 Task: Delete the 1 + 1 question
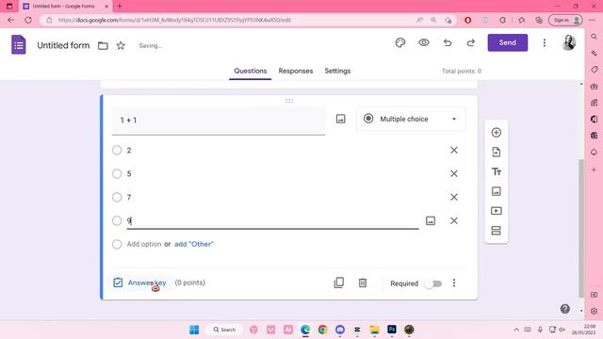(362, 282)
